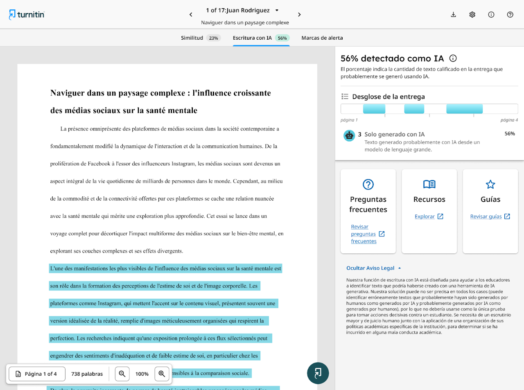The width and height of the screenshot is (524, 390).
Task: Click the download submission icon
Action: point(453,14)
